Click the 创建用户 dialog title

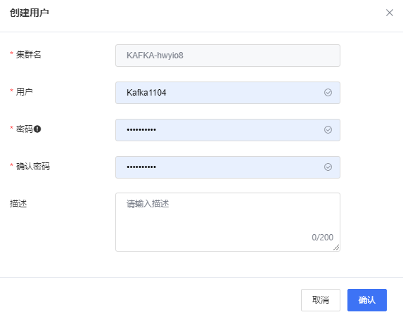pyautogui.click(x=30, y=13)
